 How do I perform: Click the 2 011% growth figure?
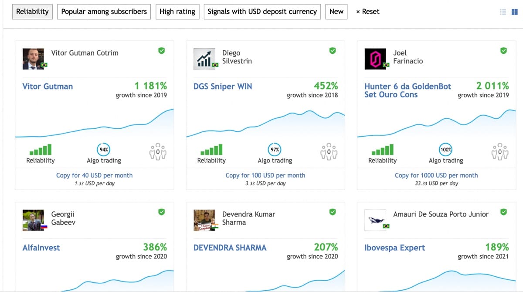click(492, 86)
